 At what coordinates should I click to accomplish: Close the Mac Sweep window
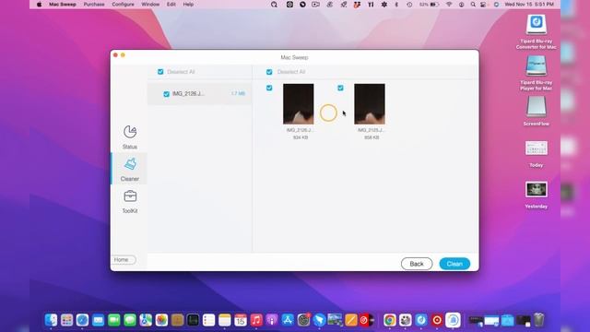click(x=115, y=55)
